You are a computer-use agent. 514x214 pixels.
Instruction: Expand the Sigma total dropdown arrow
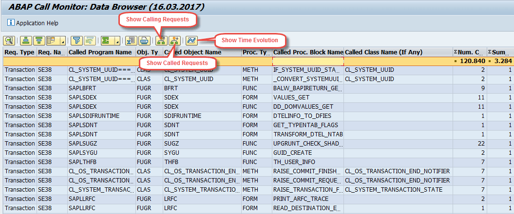tap(116, 40)
